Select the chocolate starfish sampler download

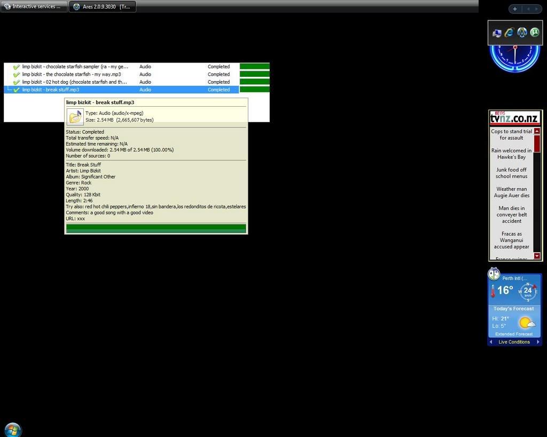pos(75,67)
